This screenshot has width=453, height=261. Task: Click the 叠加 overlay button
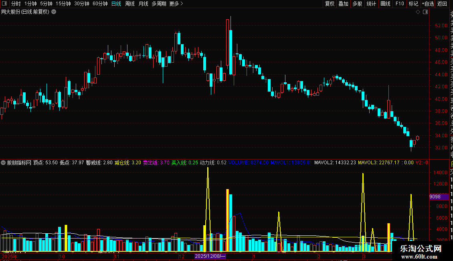(x=344, y=4)
